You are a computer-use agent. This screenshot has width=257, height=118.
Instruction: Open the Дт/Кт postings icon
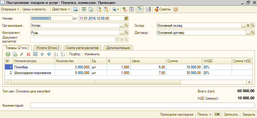(125, 9)
